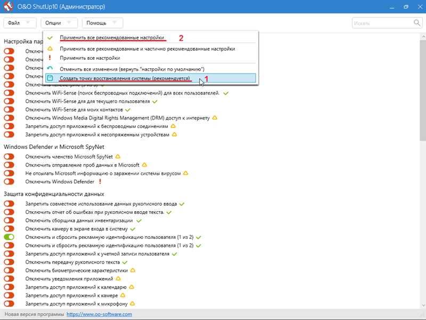Screen dimensions: 426x320
Task: Click yellow triangle beside доступ к календарю
Action: pos(132,287)
